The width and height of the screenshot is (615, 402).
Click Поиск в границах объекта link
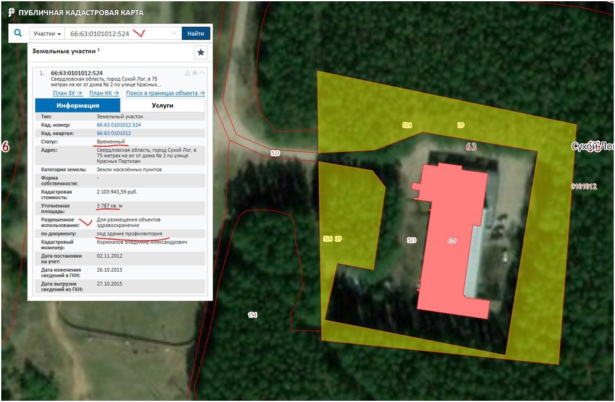[x=165, y=93]
